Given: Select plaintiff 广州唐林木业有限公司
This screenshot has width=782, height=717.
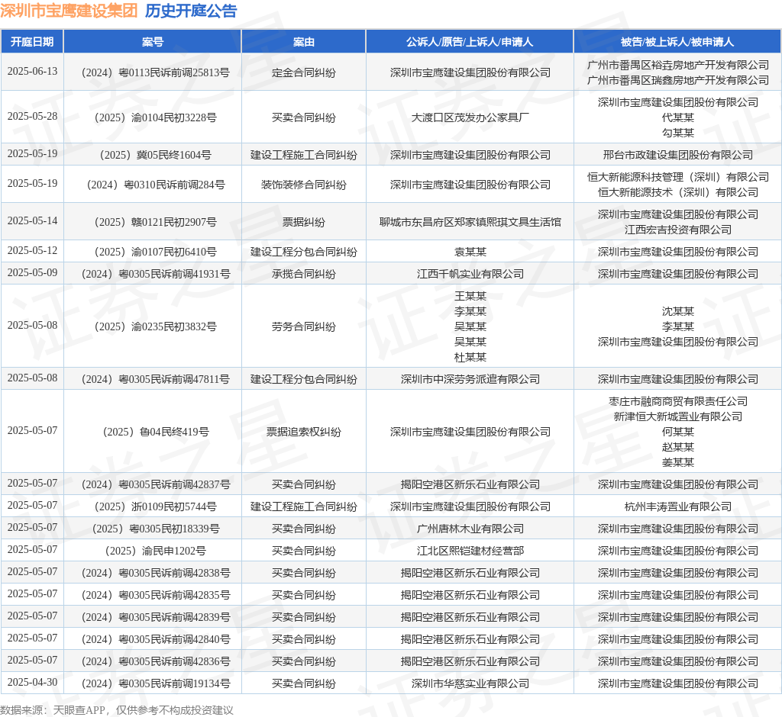Looking at the screenshot, I should click(x=470, y=529).
